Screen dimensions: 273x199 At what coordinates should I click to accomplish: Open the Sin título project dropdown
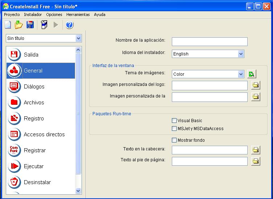[x=79, y=38]
